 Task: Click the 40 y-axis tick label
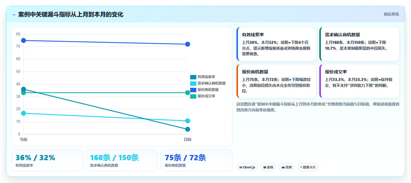click(18, 84)
